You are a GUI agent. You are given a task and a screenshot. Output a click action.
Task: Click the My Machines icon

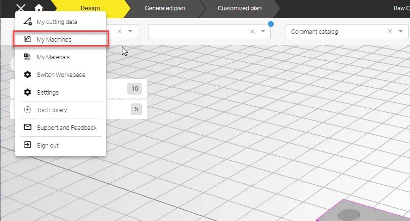(x=28, y=39)
